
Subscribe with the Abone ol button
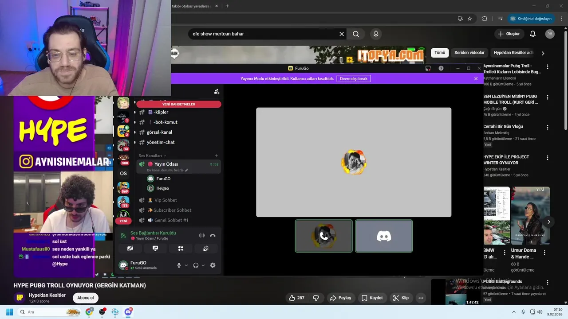point(86,298)
